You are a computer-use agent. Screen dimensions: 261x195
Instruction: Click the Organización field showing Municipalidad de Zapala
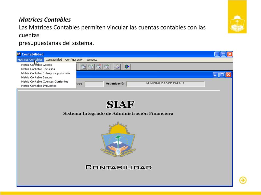tap(166, 84)
